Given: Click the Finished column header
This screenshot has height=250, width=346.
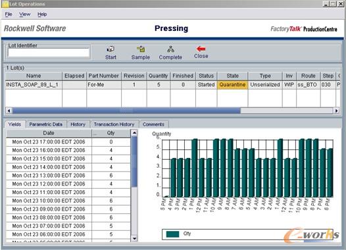Looking at the screenshot, I should (183, 76).
